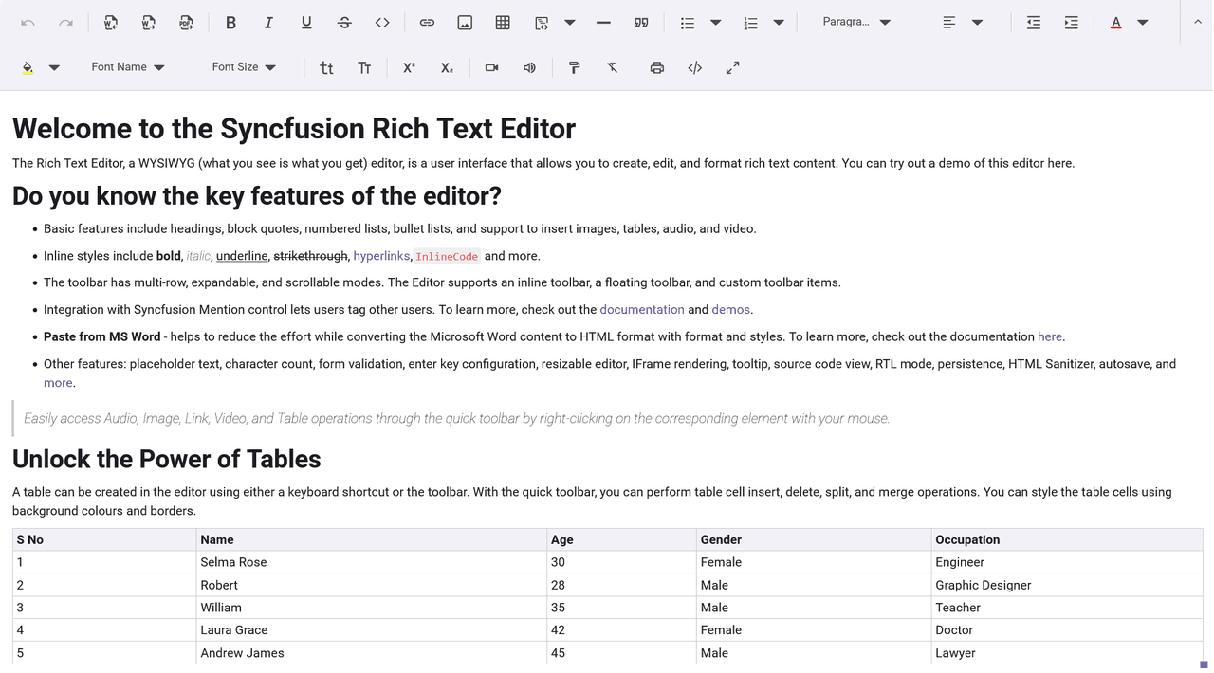1214x673 pixels.
Task: Insert an image from the toolbar
Action: (x=465, y=22)
